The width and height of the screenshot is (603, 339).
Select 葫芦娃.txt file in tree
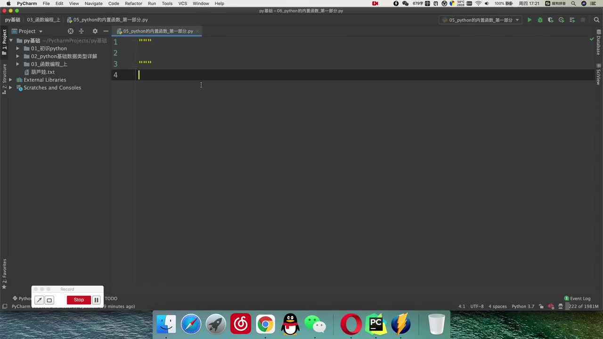[43, 72]
